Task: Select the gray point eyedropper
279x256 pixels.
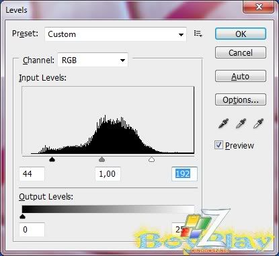Action: (x=241, y=124)
